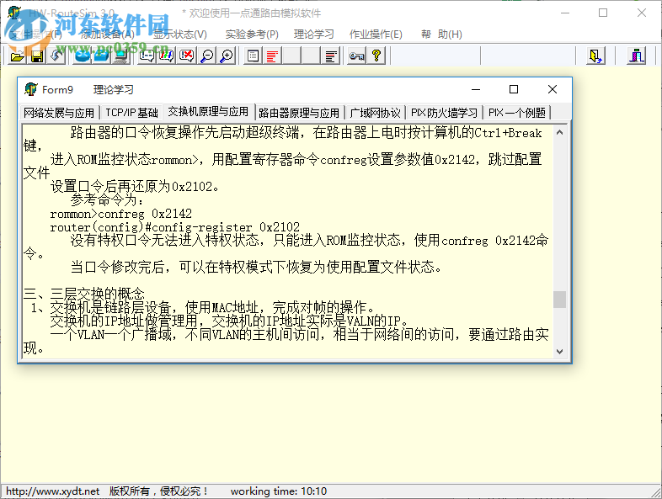Select the 交换机原理与应用 tab
The width and height of the screenshot is (662, 499).
pos(209,112)
